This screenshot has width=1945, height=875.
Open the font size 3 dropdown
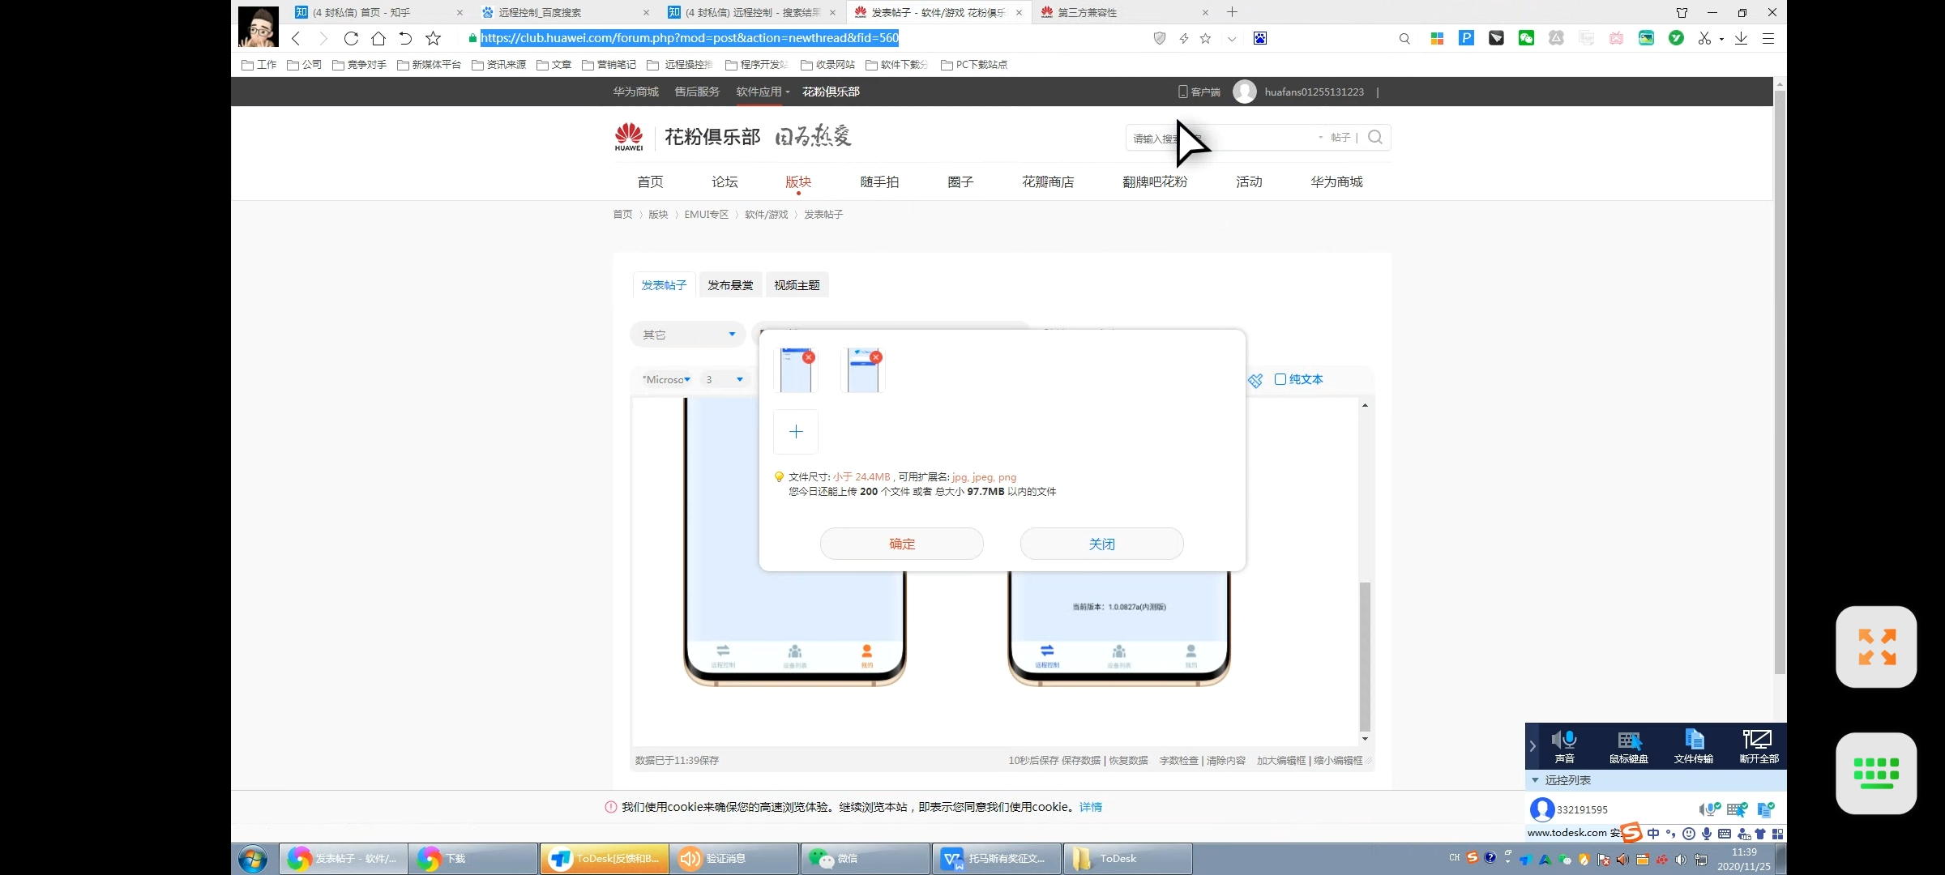pos(724,379)
